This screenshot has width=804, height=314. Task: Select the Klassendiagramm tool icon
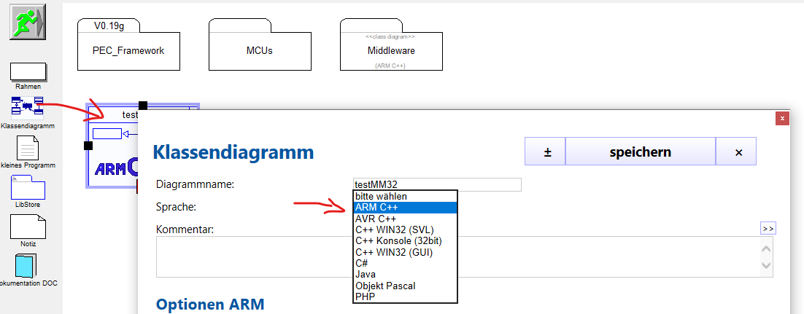point(28,106)
